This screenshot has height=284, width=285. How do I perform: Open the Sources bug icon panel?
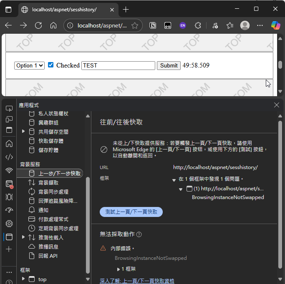click(x=9, y=197)
